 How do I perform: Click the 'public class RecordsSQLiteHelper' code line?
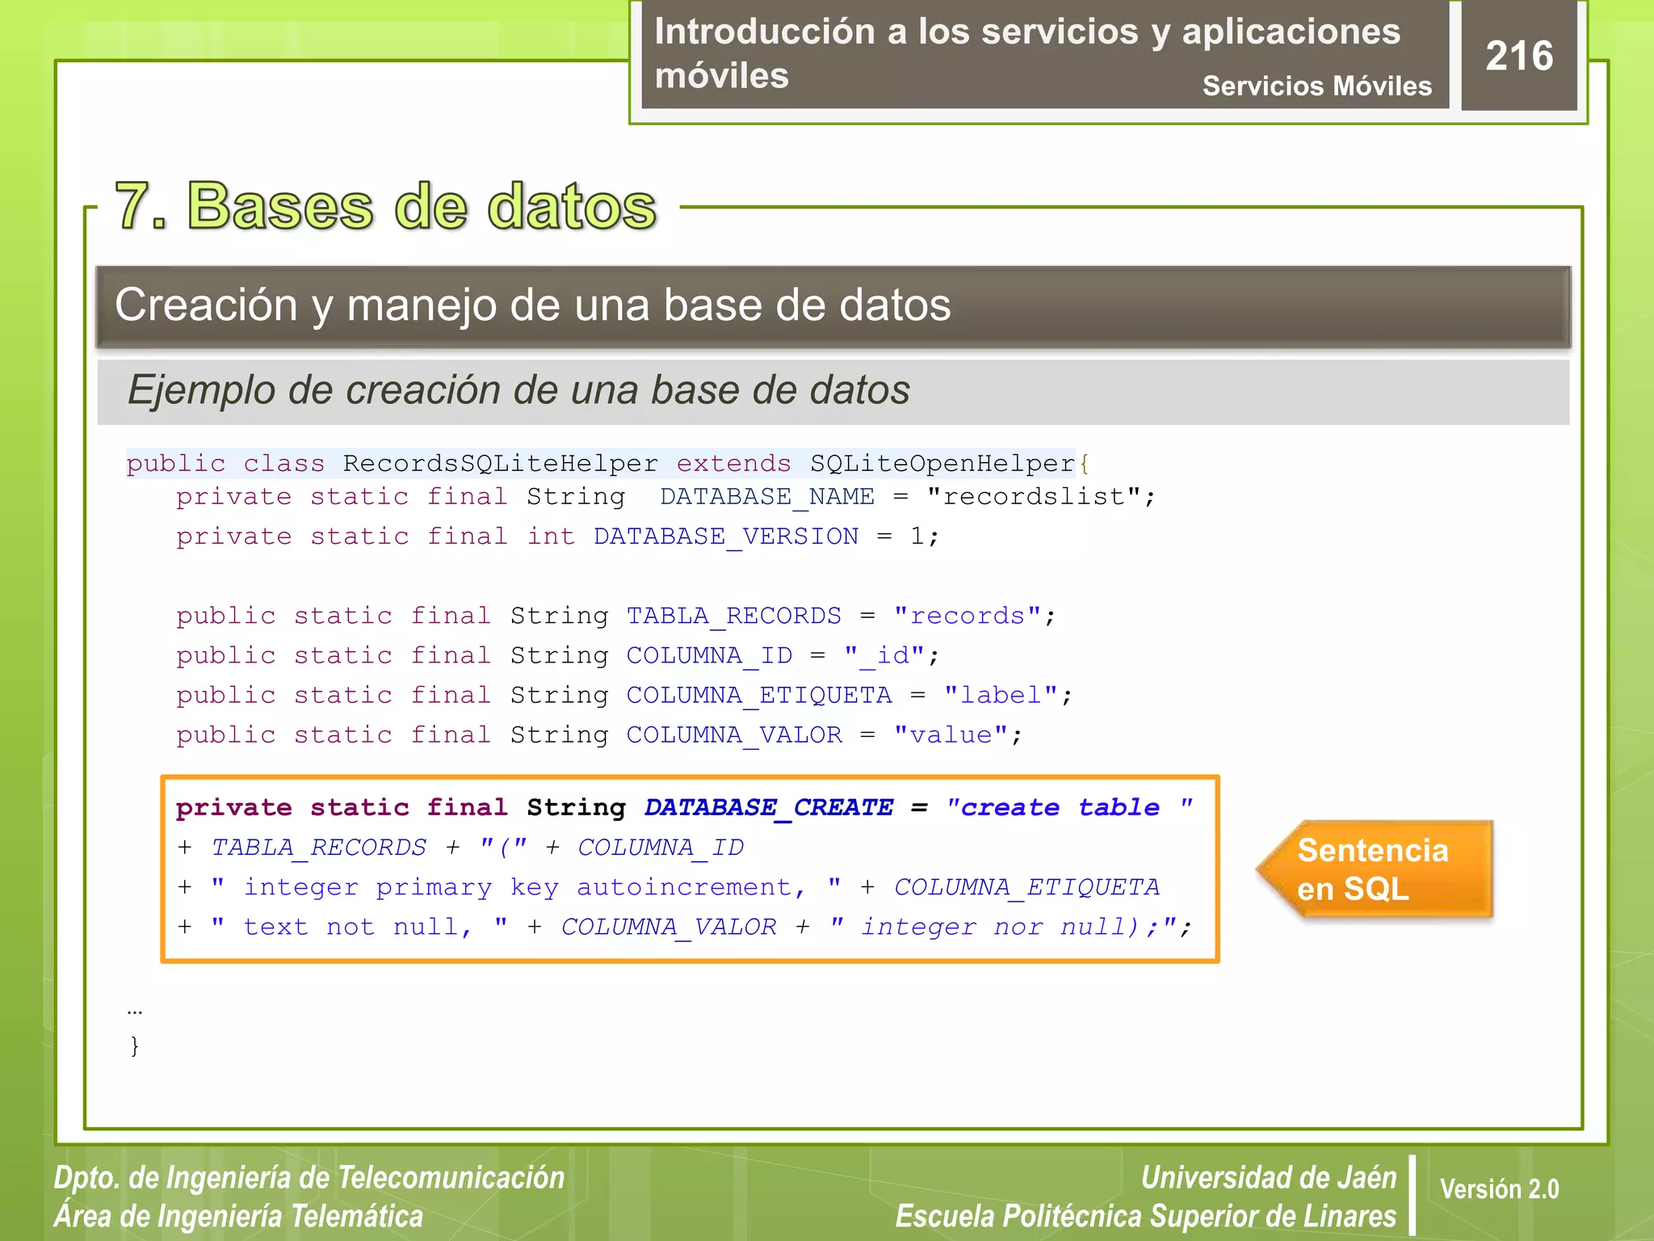(x=607, y=464)
